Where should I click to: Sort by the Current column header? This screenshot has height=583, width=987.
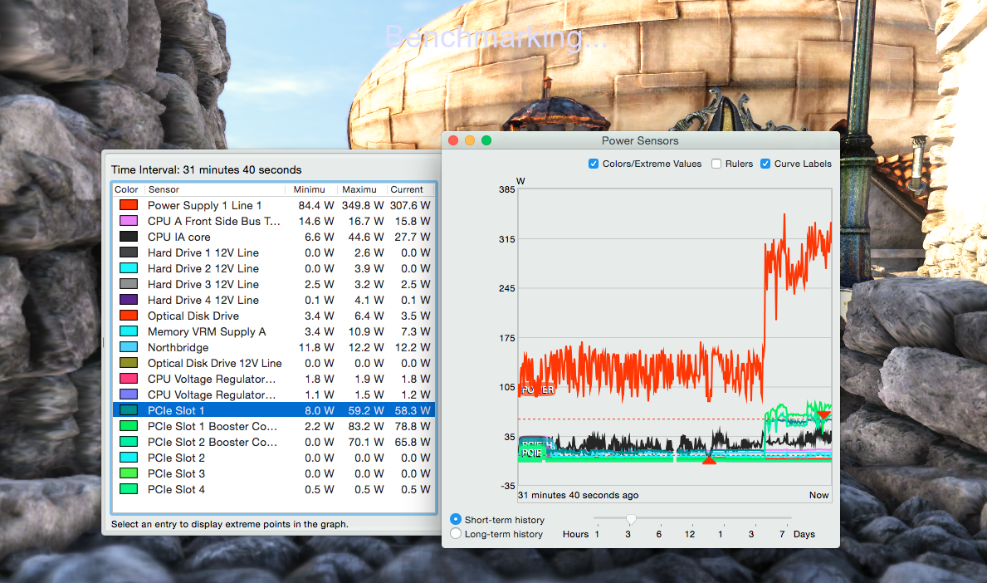[x=409, y=189]
